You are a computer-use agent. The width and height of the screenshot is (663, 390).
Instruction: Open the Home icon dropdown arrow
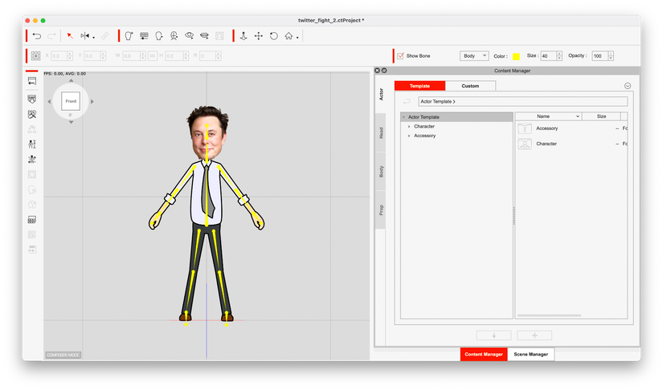(297, 38)
